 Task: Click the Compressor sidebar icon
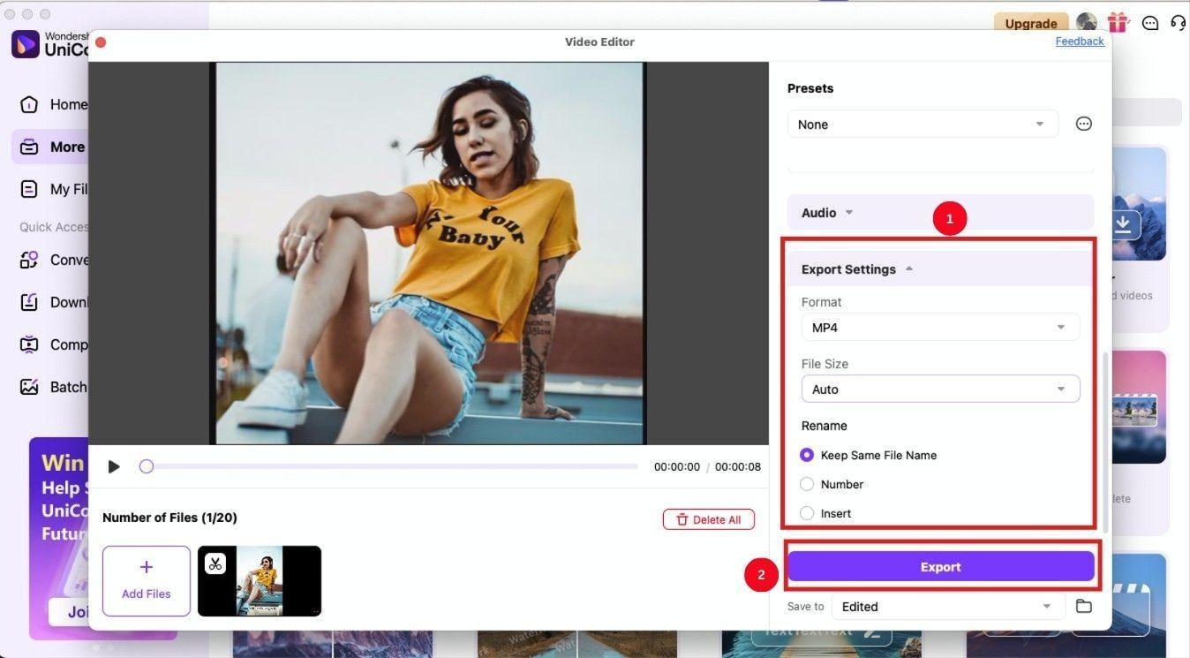pyautogui.click(x=29, y=344)
